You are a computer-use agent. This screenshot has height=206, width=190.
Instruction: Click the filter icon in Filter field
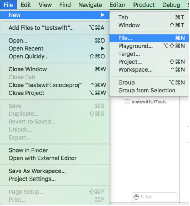[x=136, y=197]
